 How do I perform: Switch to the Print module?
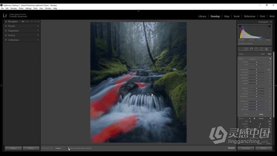click(262, 16)
